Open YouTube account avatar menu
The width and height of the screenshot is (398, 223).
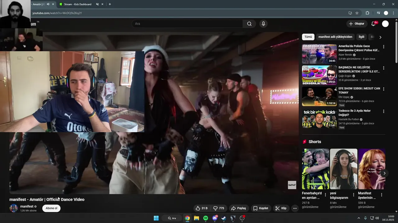tap(385, 24)
